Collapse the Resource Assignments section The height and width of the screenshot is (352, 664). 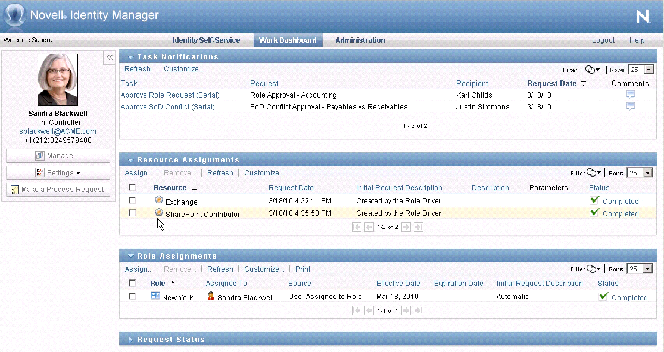pyautogui.click(x=131, y=160)
